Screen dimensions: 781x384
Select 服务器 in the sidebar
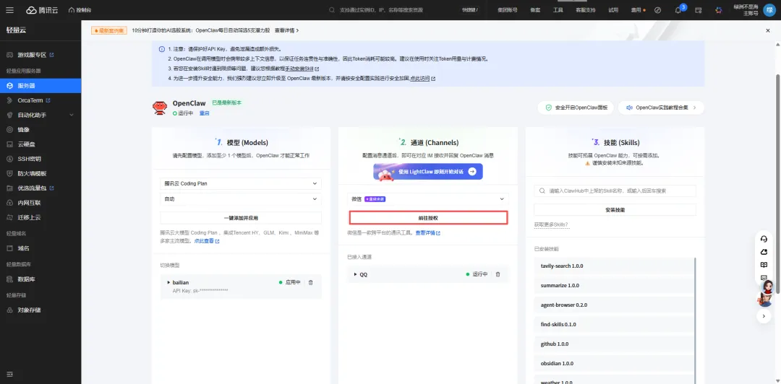(x=40, y=86)
